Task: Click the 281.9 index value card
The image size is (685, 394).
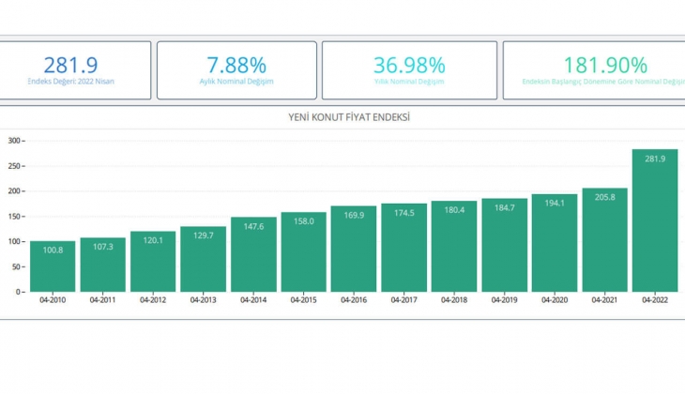Action: coord(75,70)
